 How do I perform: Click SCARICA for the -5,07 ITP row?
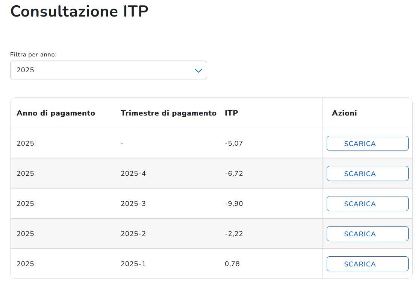click(x=367, y=143)
